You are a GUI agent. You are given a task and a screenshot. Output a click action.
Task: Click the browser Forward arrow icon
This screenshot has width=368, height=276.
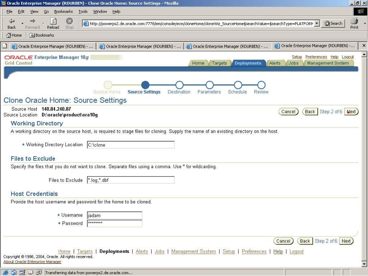click(x=33, y=21)
